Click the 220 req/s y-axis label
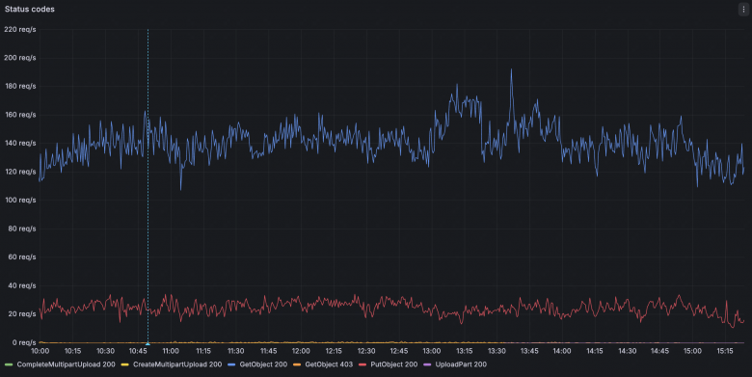The image size is (752, 377). tap(20, 29)
